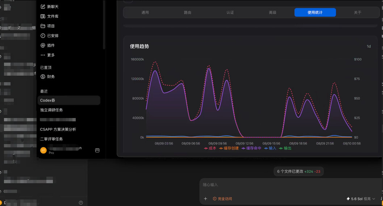Click the 80000k y-axis label
This screenshot has width=383, height=206.
pyautogui.click(x=138, y=98)
